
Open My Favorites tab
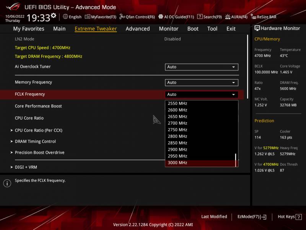click(x=29, y=29)
